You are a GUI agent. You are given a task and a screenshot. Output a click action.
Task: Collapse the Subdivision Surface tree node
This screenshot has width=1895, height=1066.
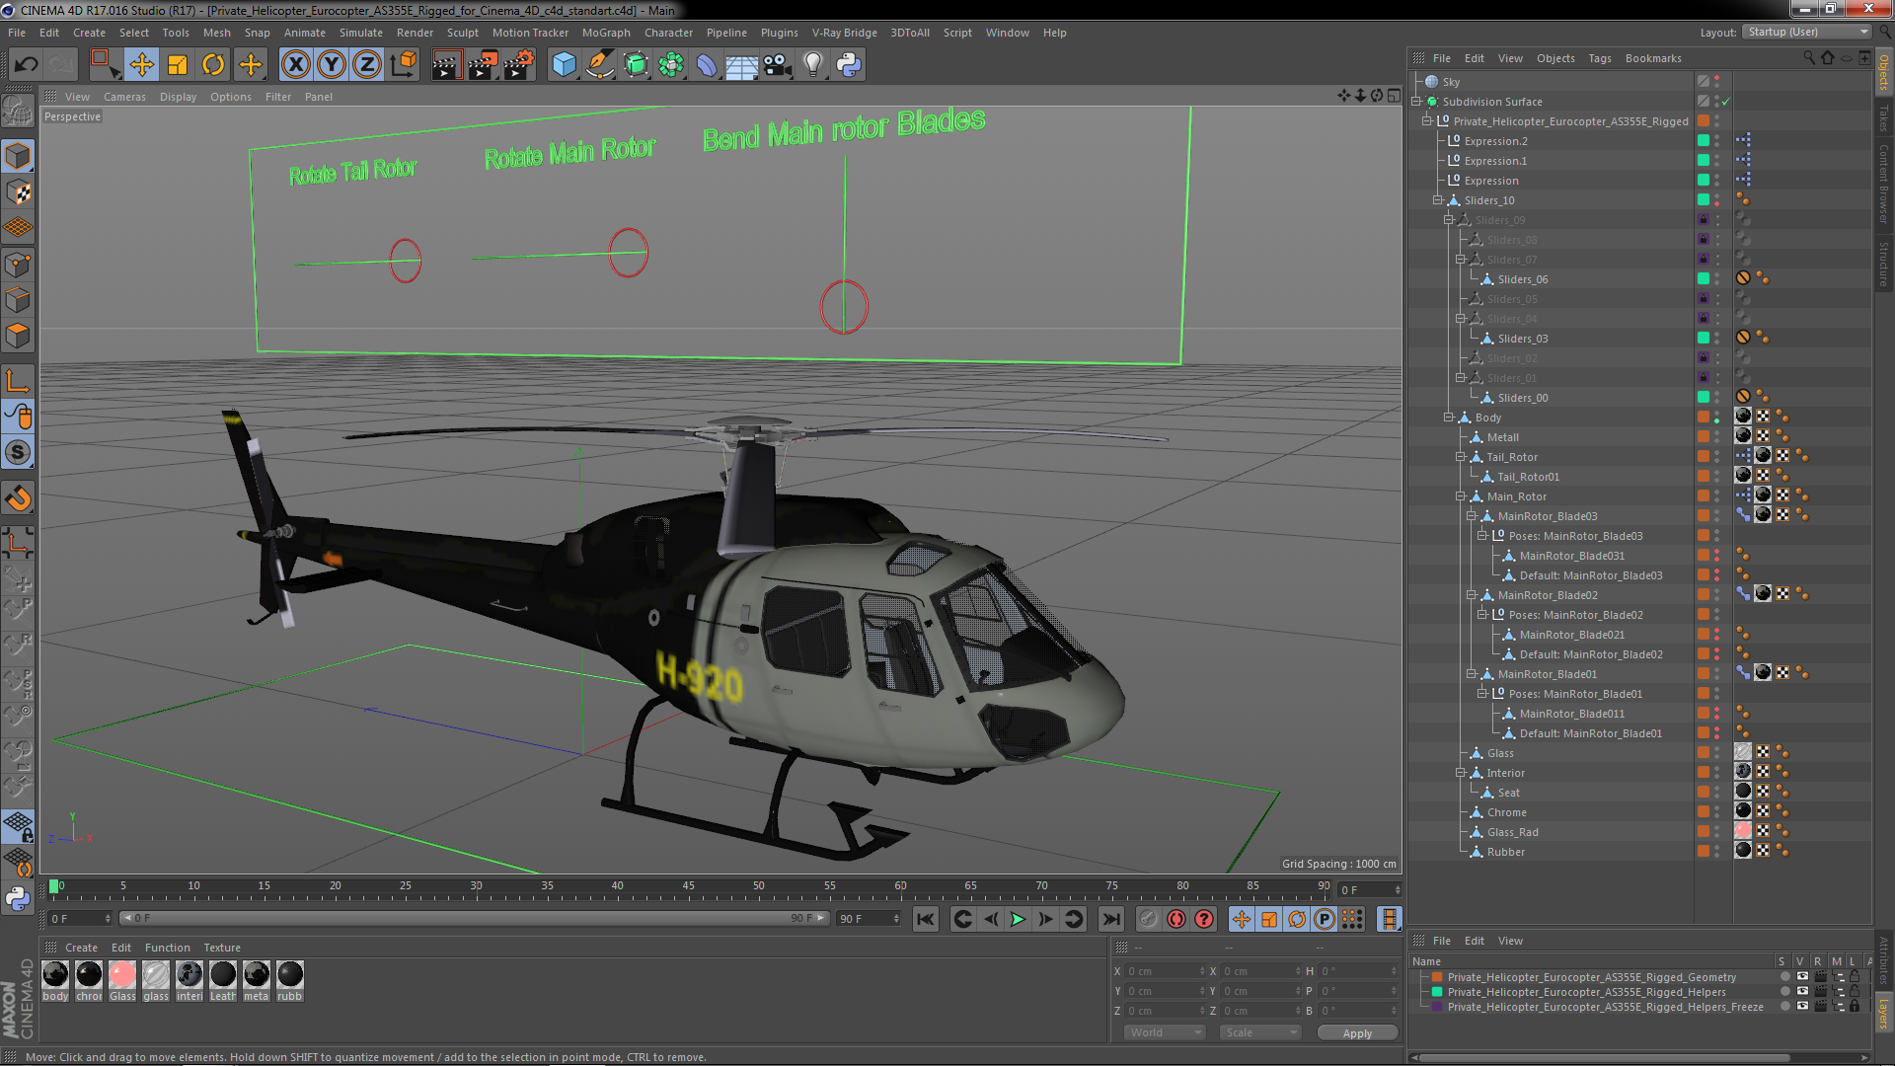pyautogui.click(x=1416, y=102)
